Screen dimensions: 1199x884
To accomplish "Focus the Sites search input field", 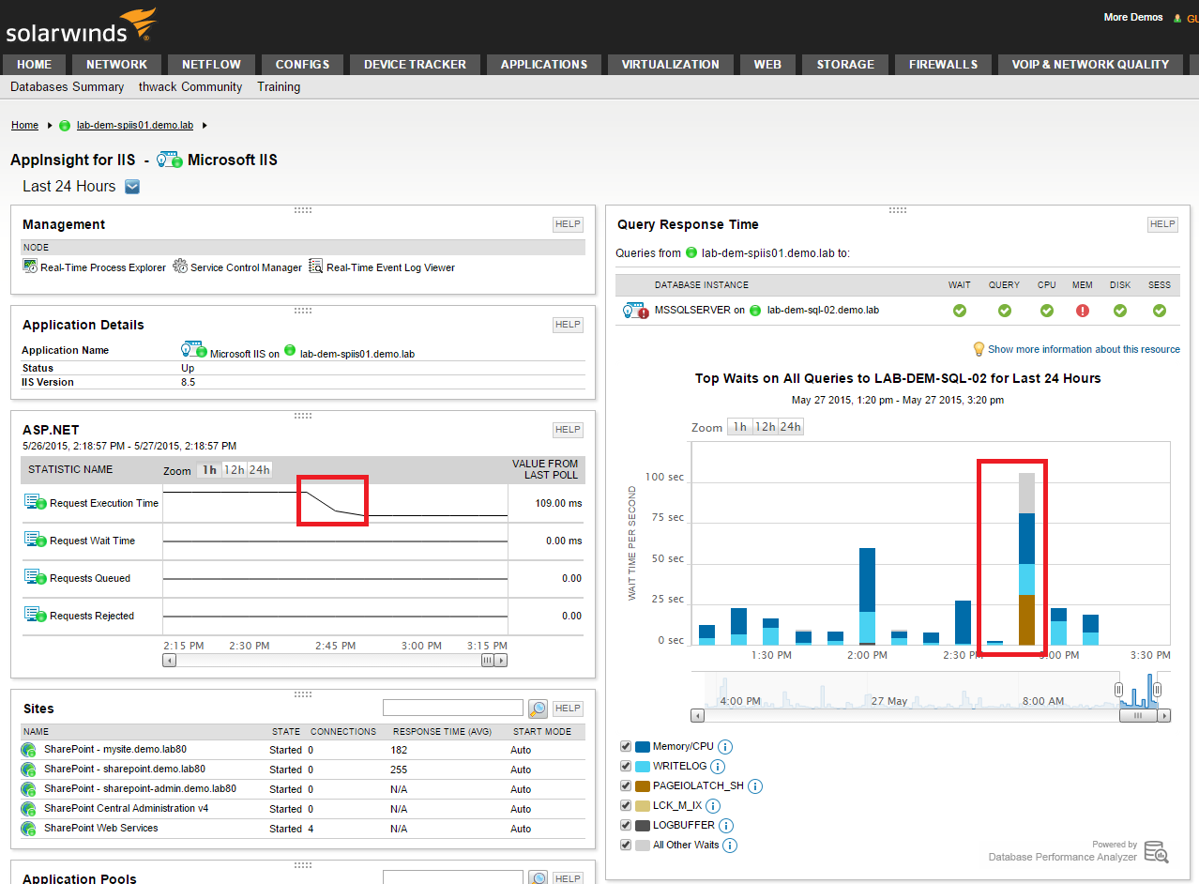I will click(x=453, y=708).
